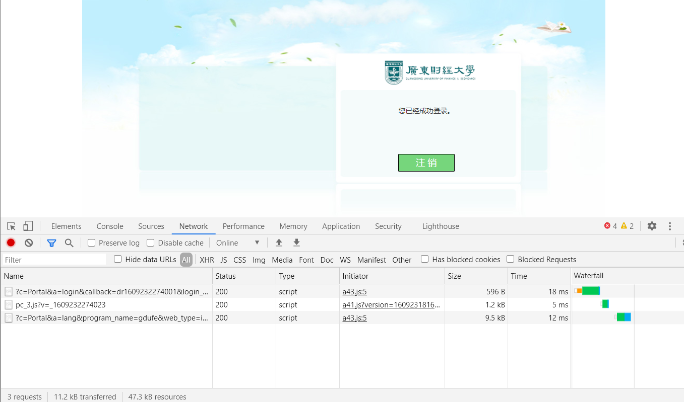Select the ?c=Portal&a=login request row

pyautogui.click(x=342, y=291)
